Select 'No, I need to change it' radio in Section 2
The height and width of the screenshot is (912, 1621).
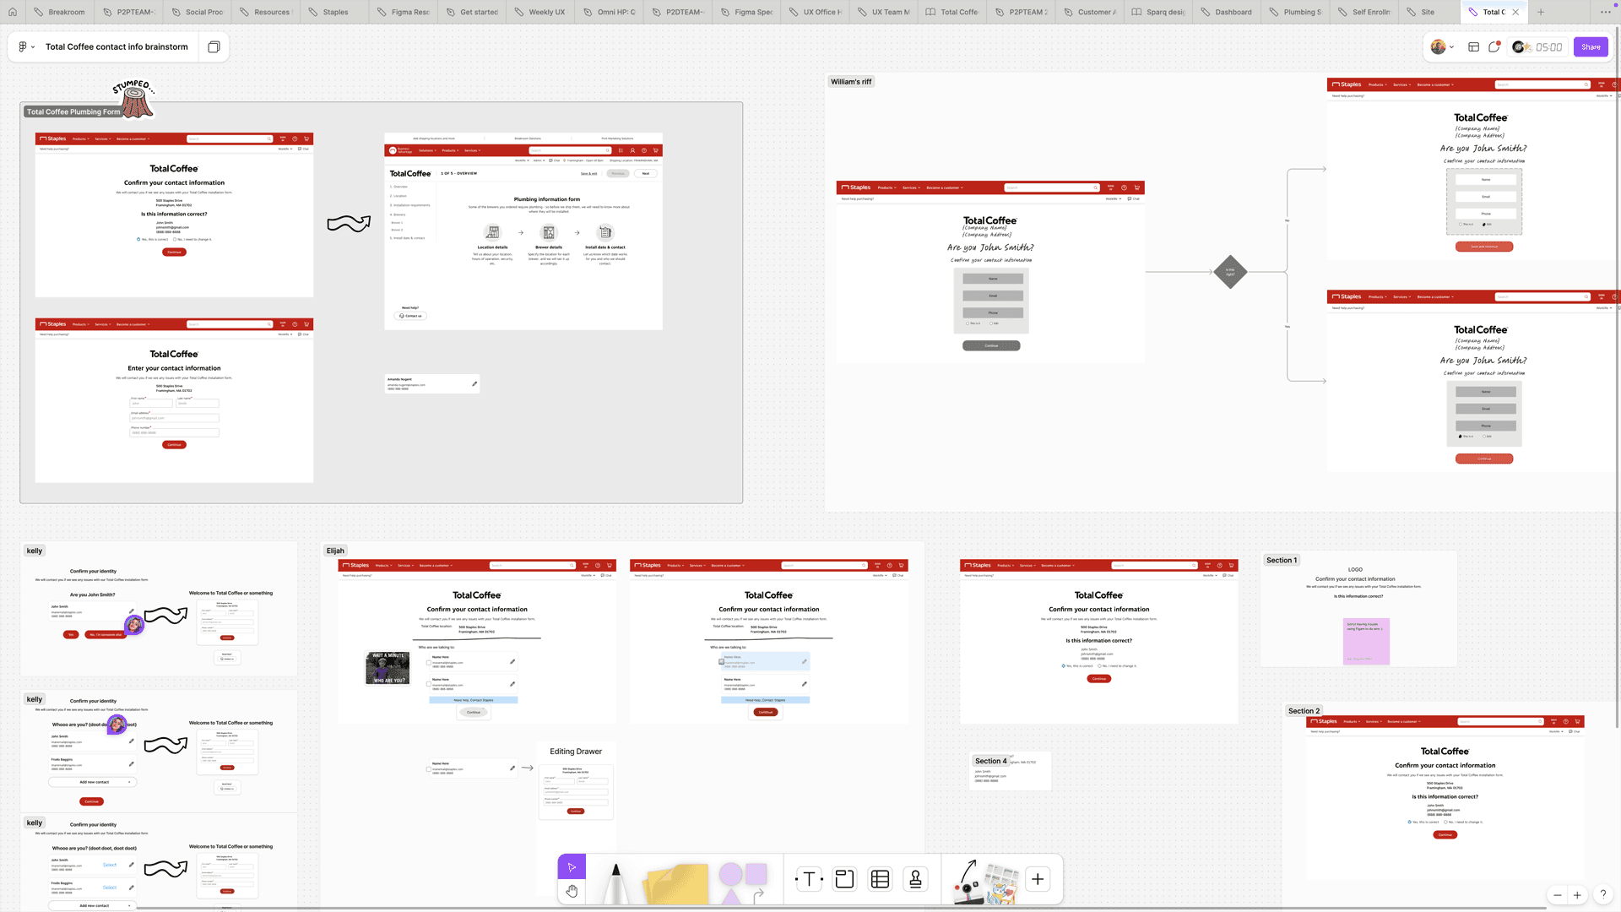point(1446,822)
